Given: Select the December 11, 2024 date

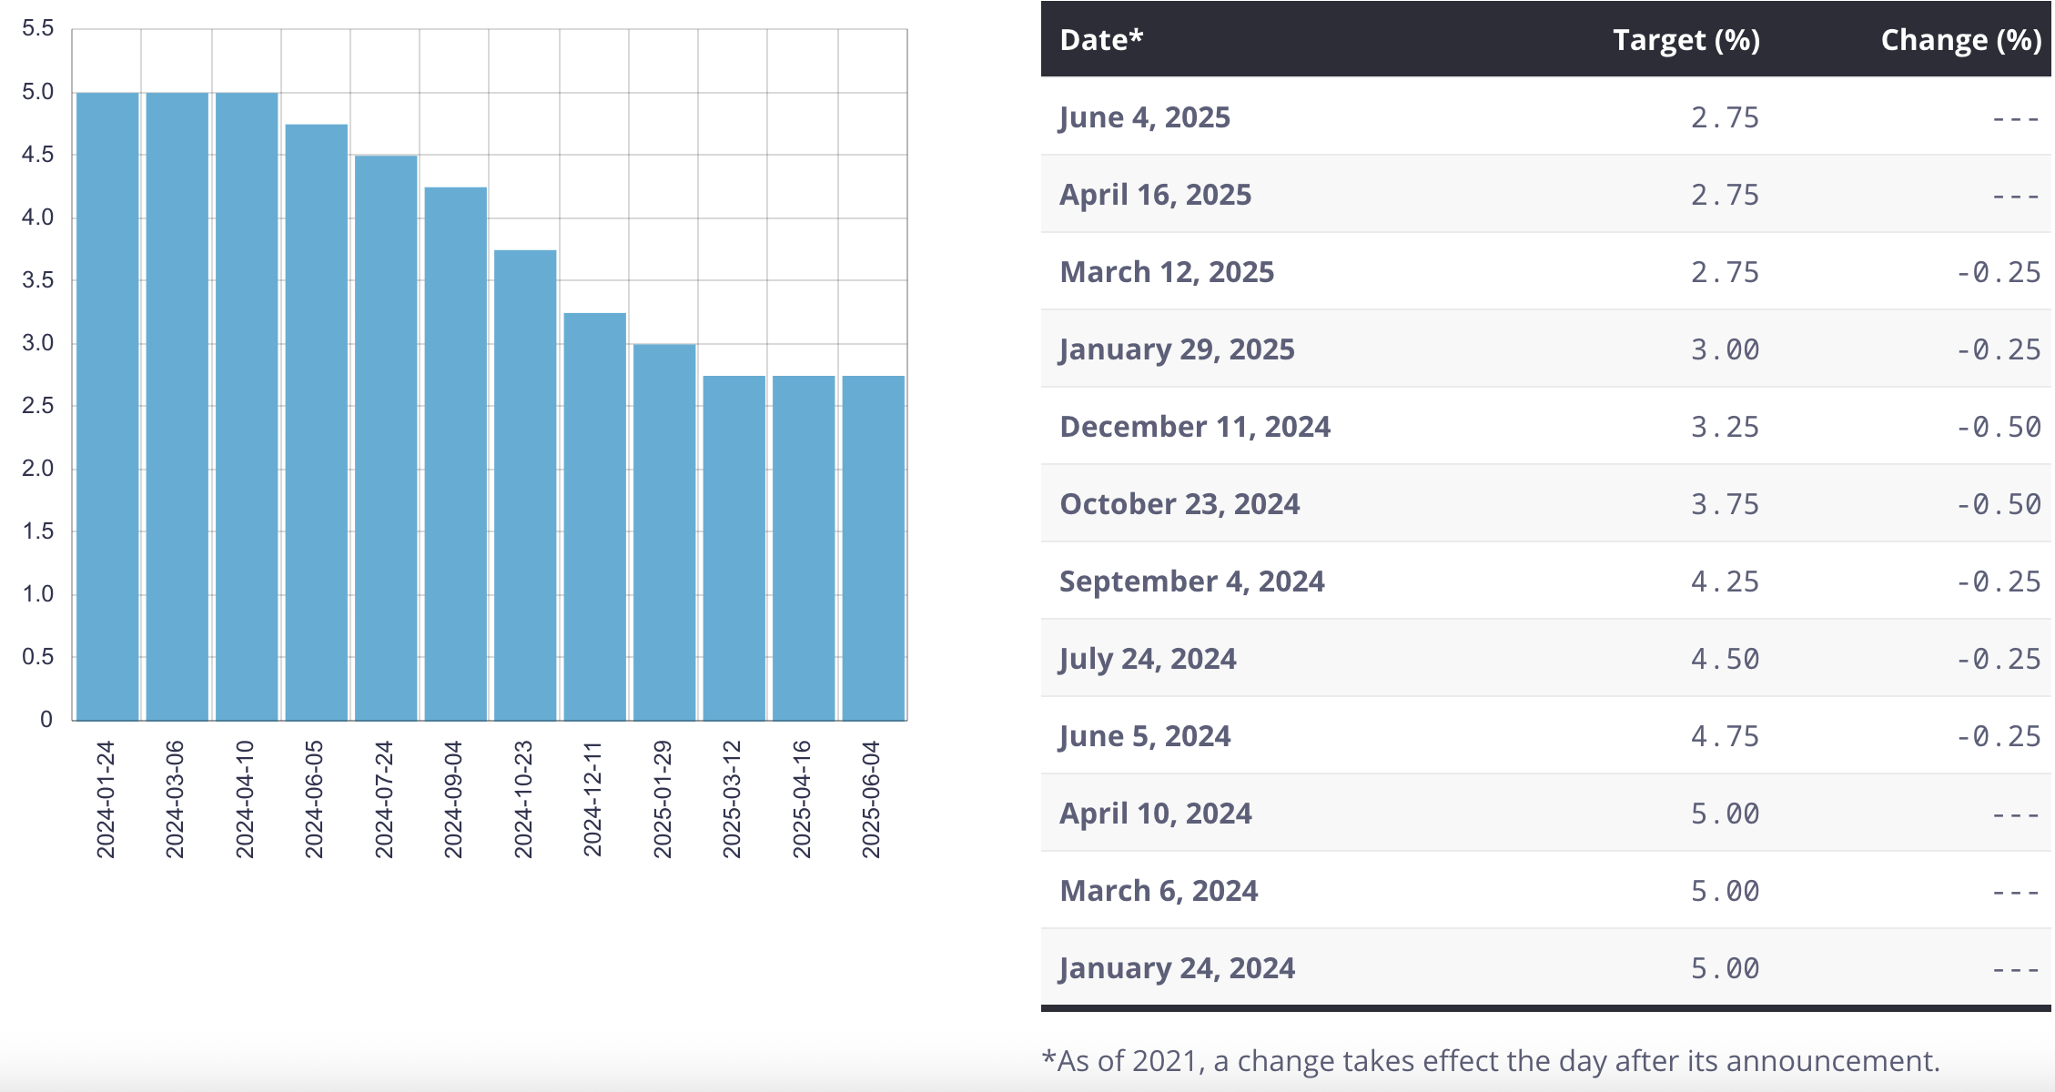Looking at the screenshot, I should tap(1195, 427).
